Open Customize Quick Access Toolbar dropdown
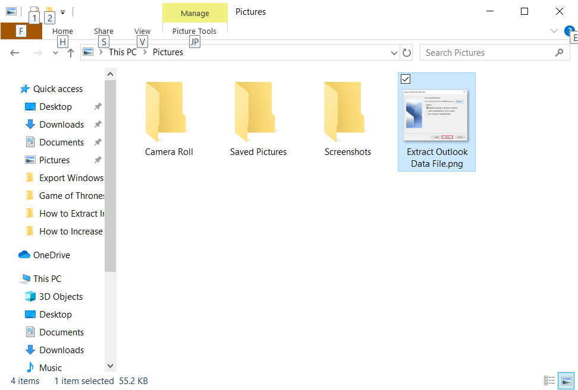The height and width of the screenshot is (390, 578). click(x=62, y=12)
